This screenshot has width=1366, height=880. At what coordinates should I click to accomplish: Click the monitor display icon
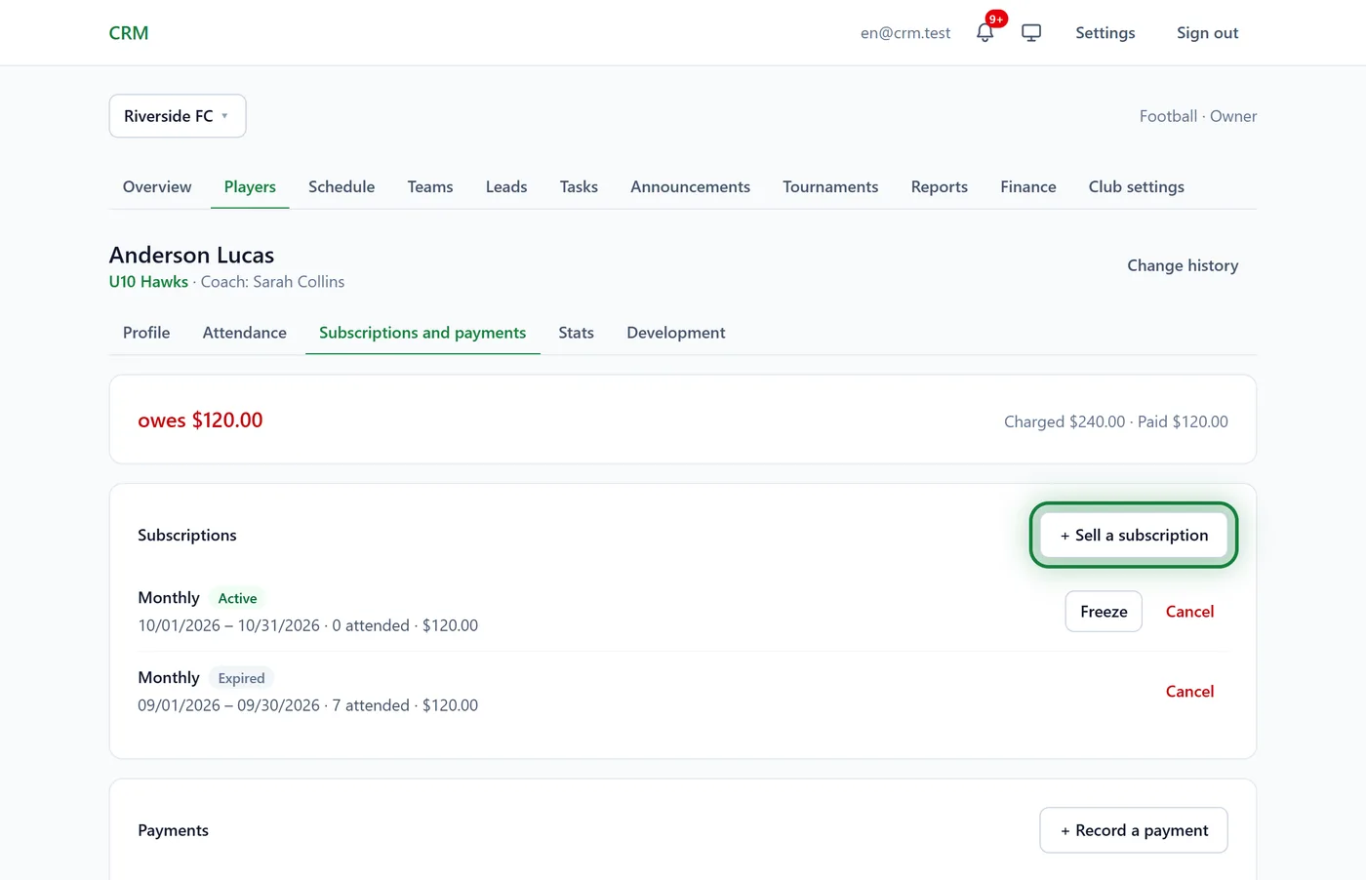pos(1031,33)
